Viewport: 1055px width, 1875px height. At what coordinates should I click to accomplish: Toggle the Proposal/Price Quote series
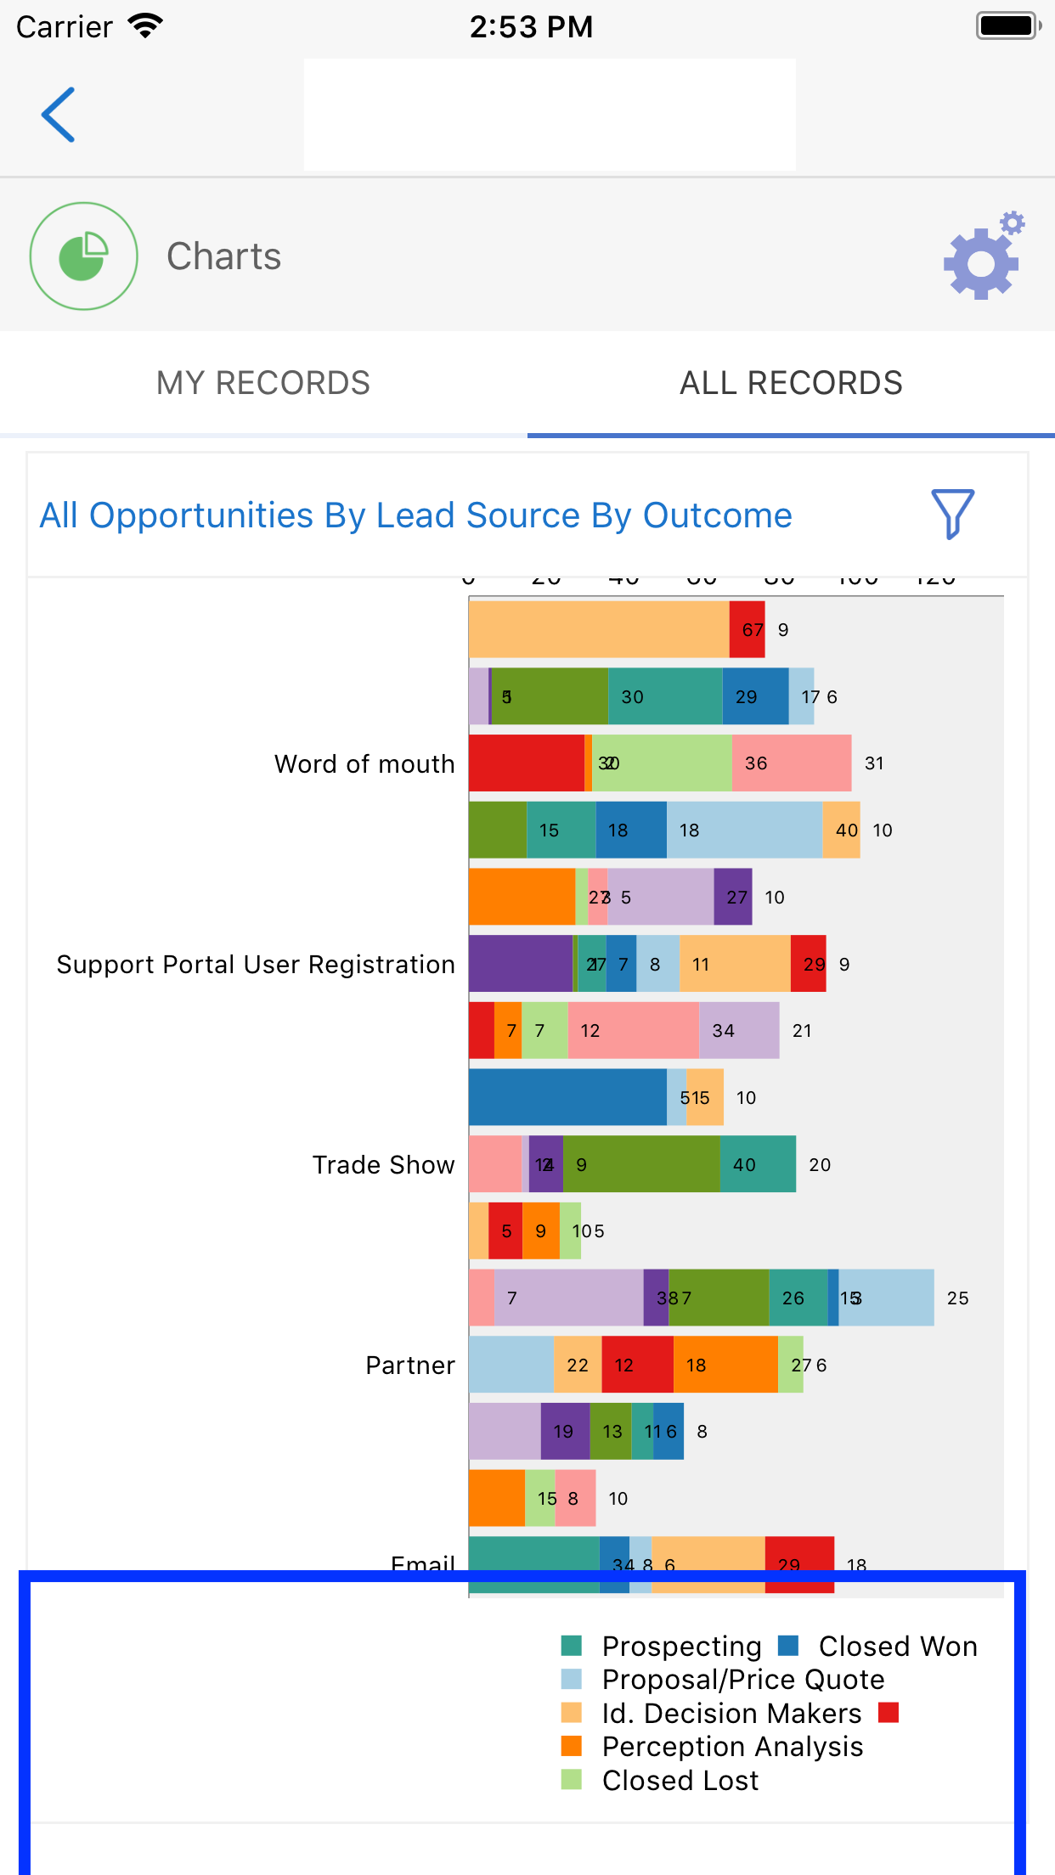pyautogui.click(x=742, y=1679)
